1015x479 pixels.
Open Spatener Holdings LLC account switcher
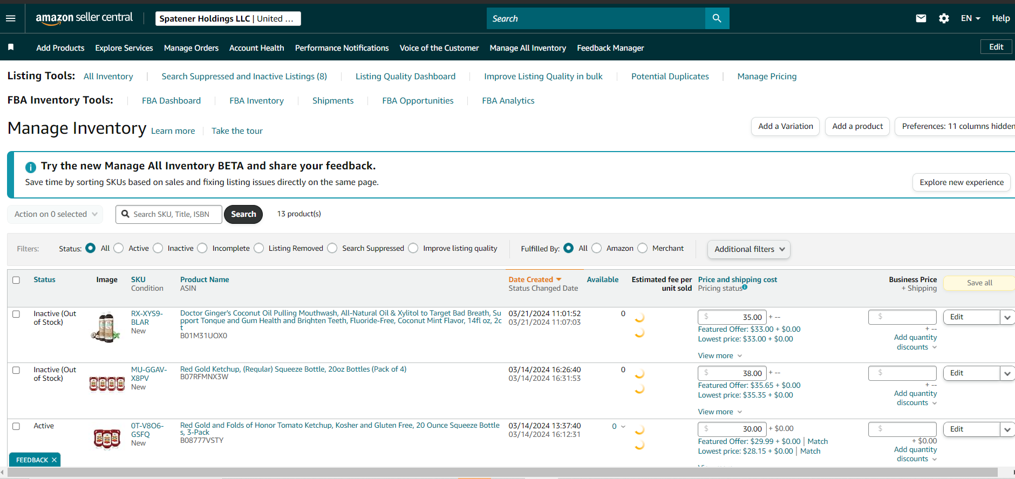[x=228, y=18]
